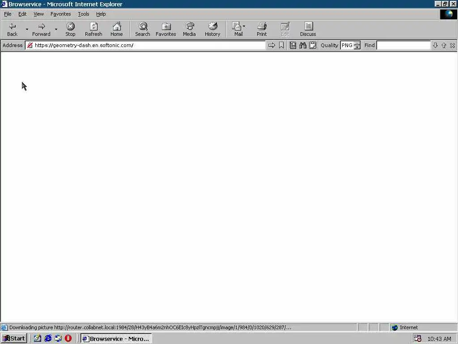This screenshot has width=458, height=344.
Task: Click the Quality PNG value field
Action: (x=347, y=45)
